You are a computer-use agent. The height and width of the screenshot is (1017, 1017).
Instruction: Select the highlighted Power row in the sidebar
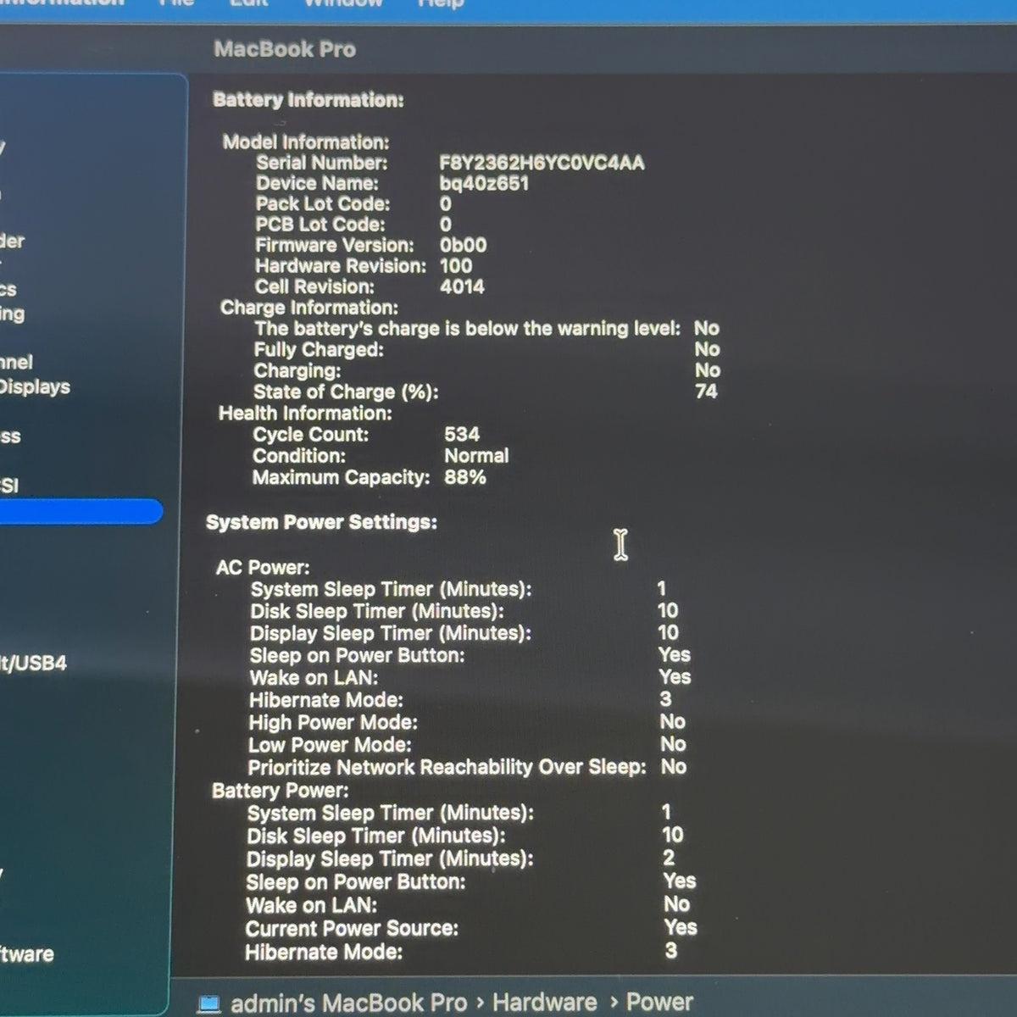click(81, 511)
